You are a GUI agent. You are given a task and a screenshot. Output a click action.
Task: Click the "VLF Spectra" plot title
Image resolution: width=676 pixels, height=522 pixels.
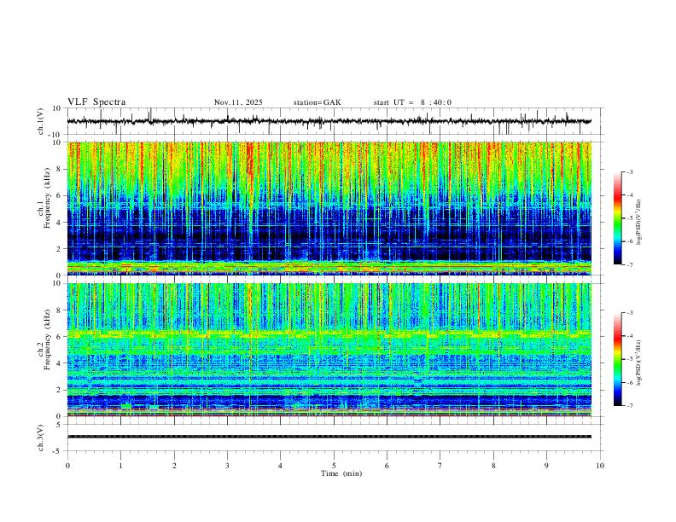coord(96,102)
